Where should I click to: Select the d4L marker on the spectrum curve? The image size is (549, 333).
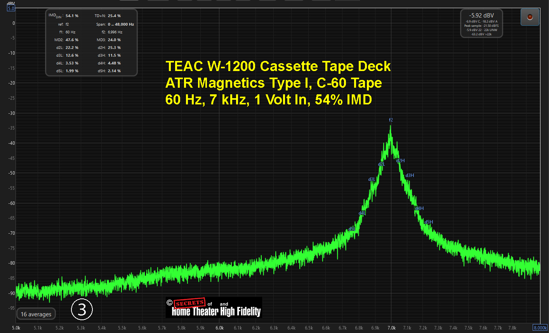(362, 213)
